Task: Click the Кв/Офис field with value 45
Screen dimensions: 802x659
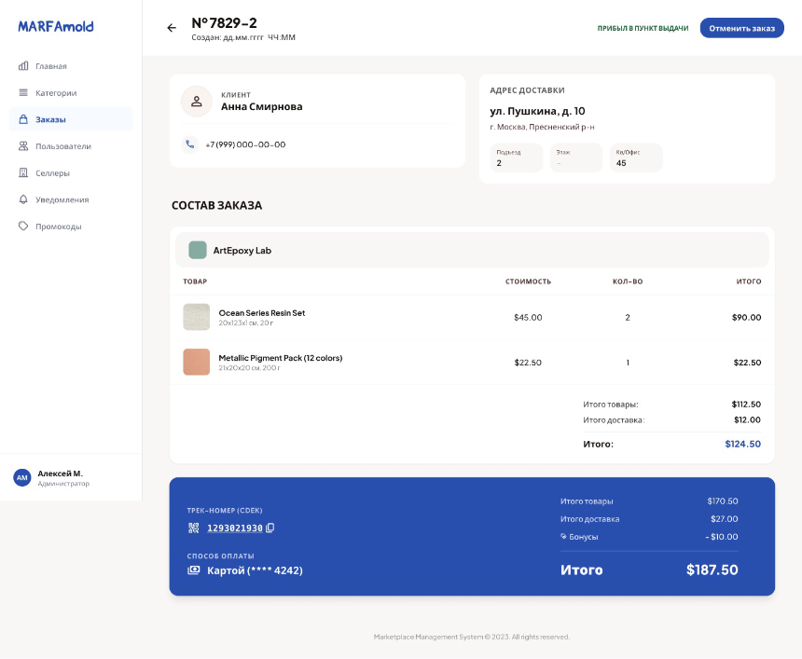Action: (x=636, y=158)
